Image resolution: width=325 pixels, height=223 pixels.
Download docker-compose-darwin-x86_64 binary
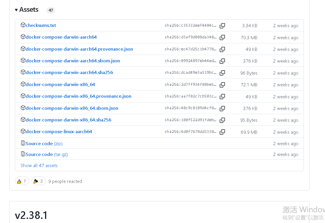60,85
